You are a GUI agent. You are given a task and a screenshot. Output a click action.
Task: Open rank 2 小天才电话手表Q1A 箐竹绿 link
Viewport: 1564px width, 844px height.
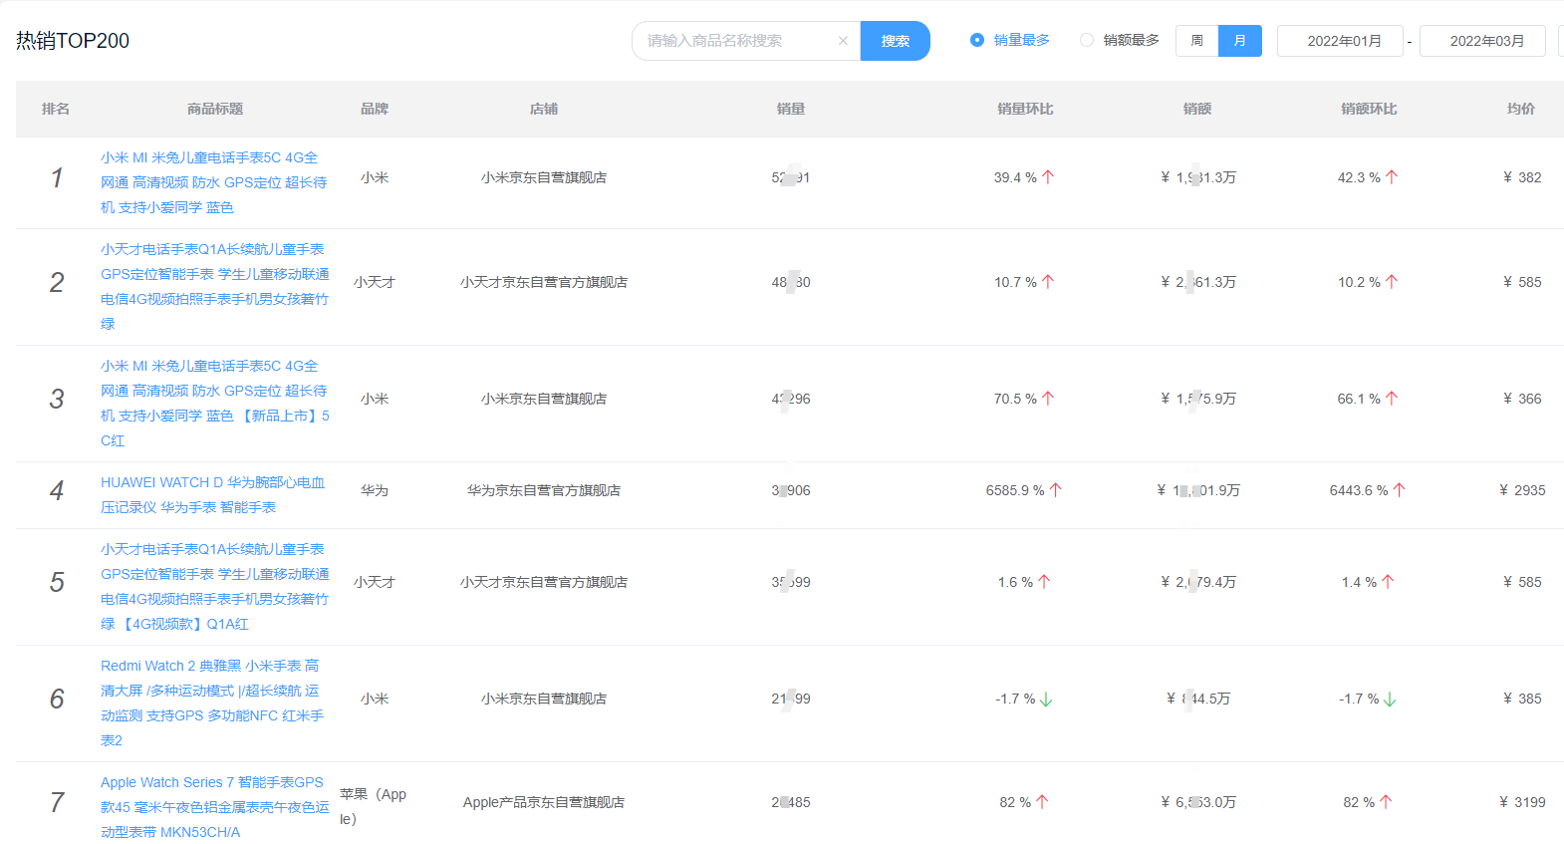(x=214, y=287)
